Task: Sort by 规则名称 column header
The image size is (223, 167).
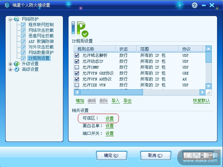Action: pos(95,49)
